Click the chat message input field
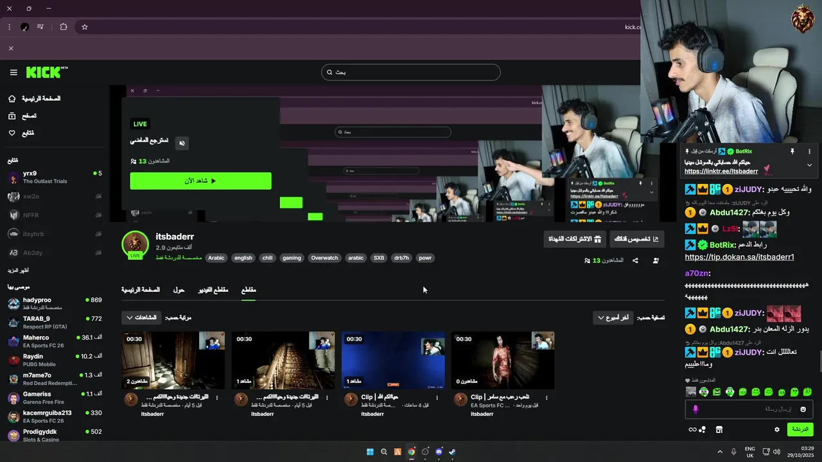 coord(748,409)
